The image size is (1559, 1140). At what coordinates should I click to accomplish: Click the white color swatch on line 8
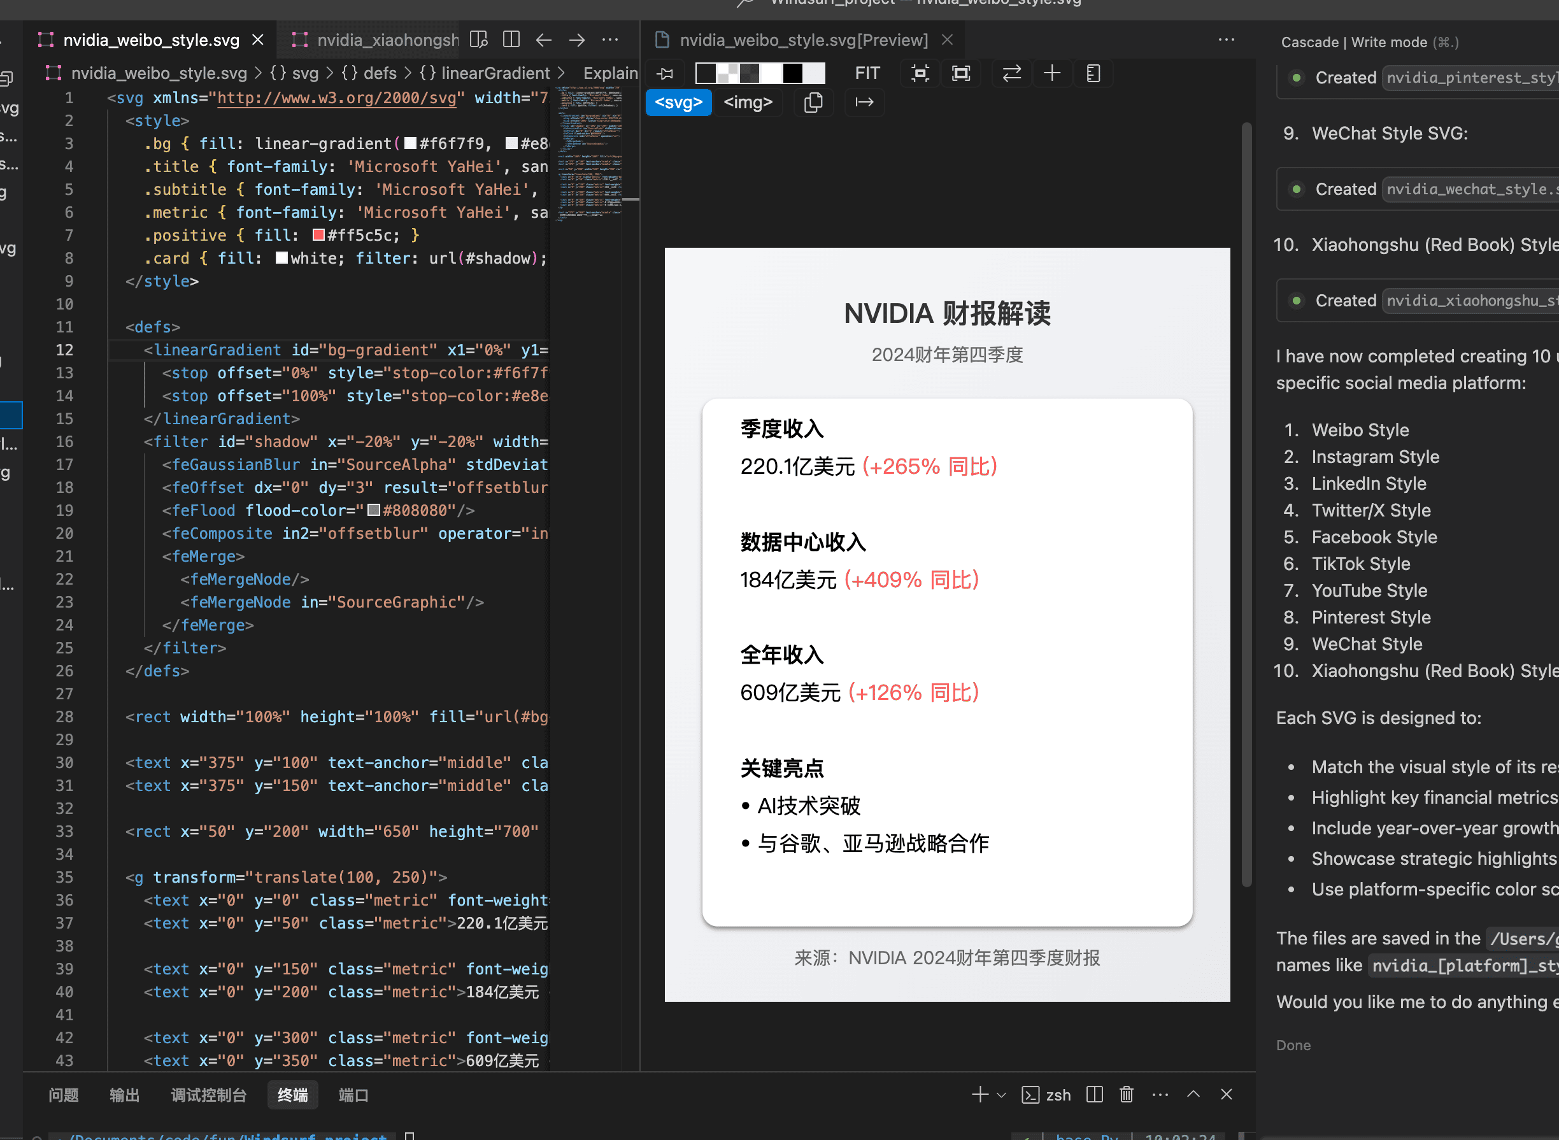(281, 258)
